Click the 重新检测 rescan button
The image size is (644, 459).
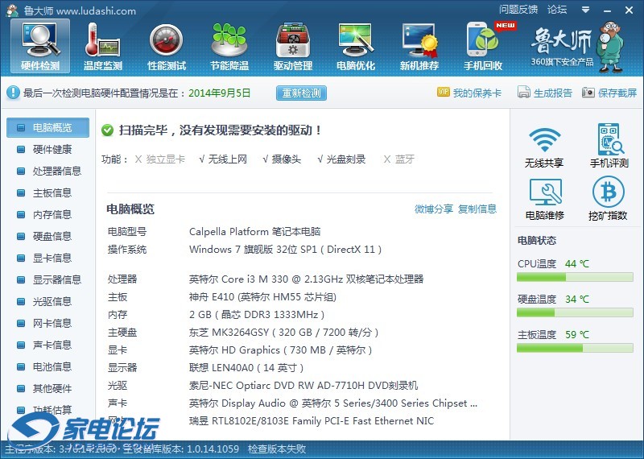pos(301,93)
